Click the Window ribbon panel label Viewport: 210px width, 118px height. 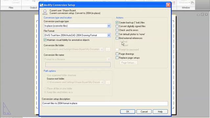(186, 8)
